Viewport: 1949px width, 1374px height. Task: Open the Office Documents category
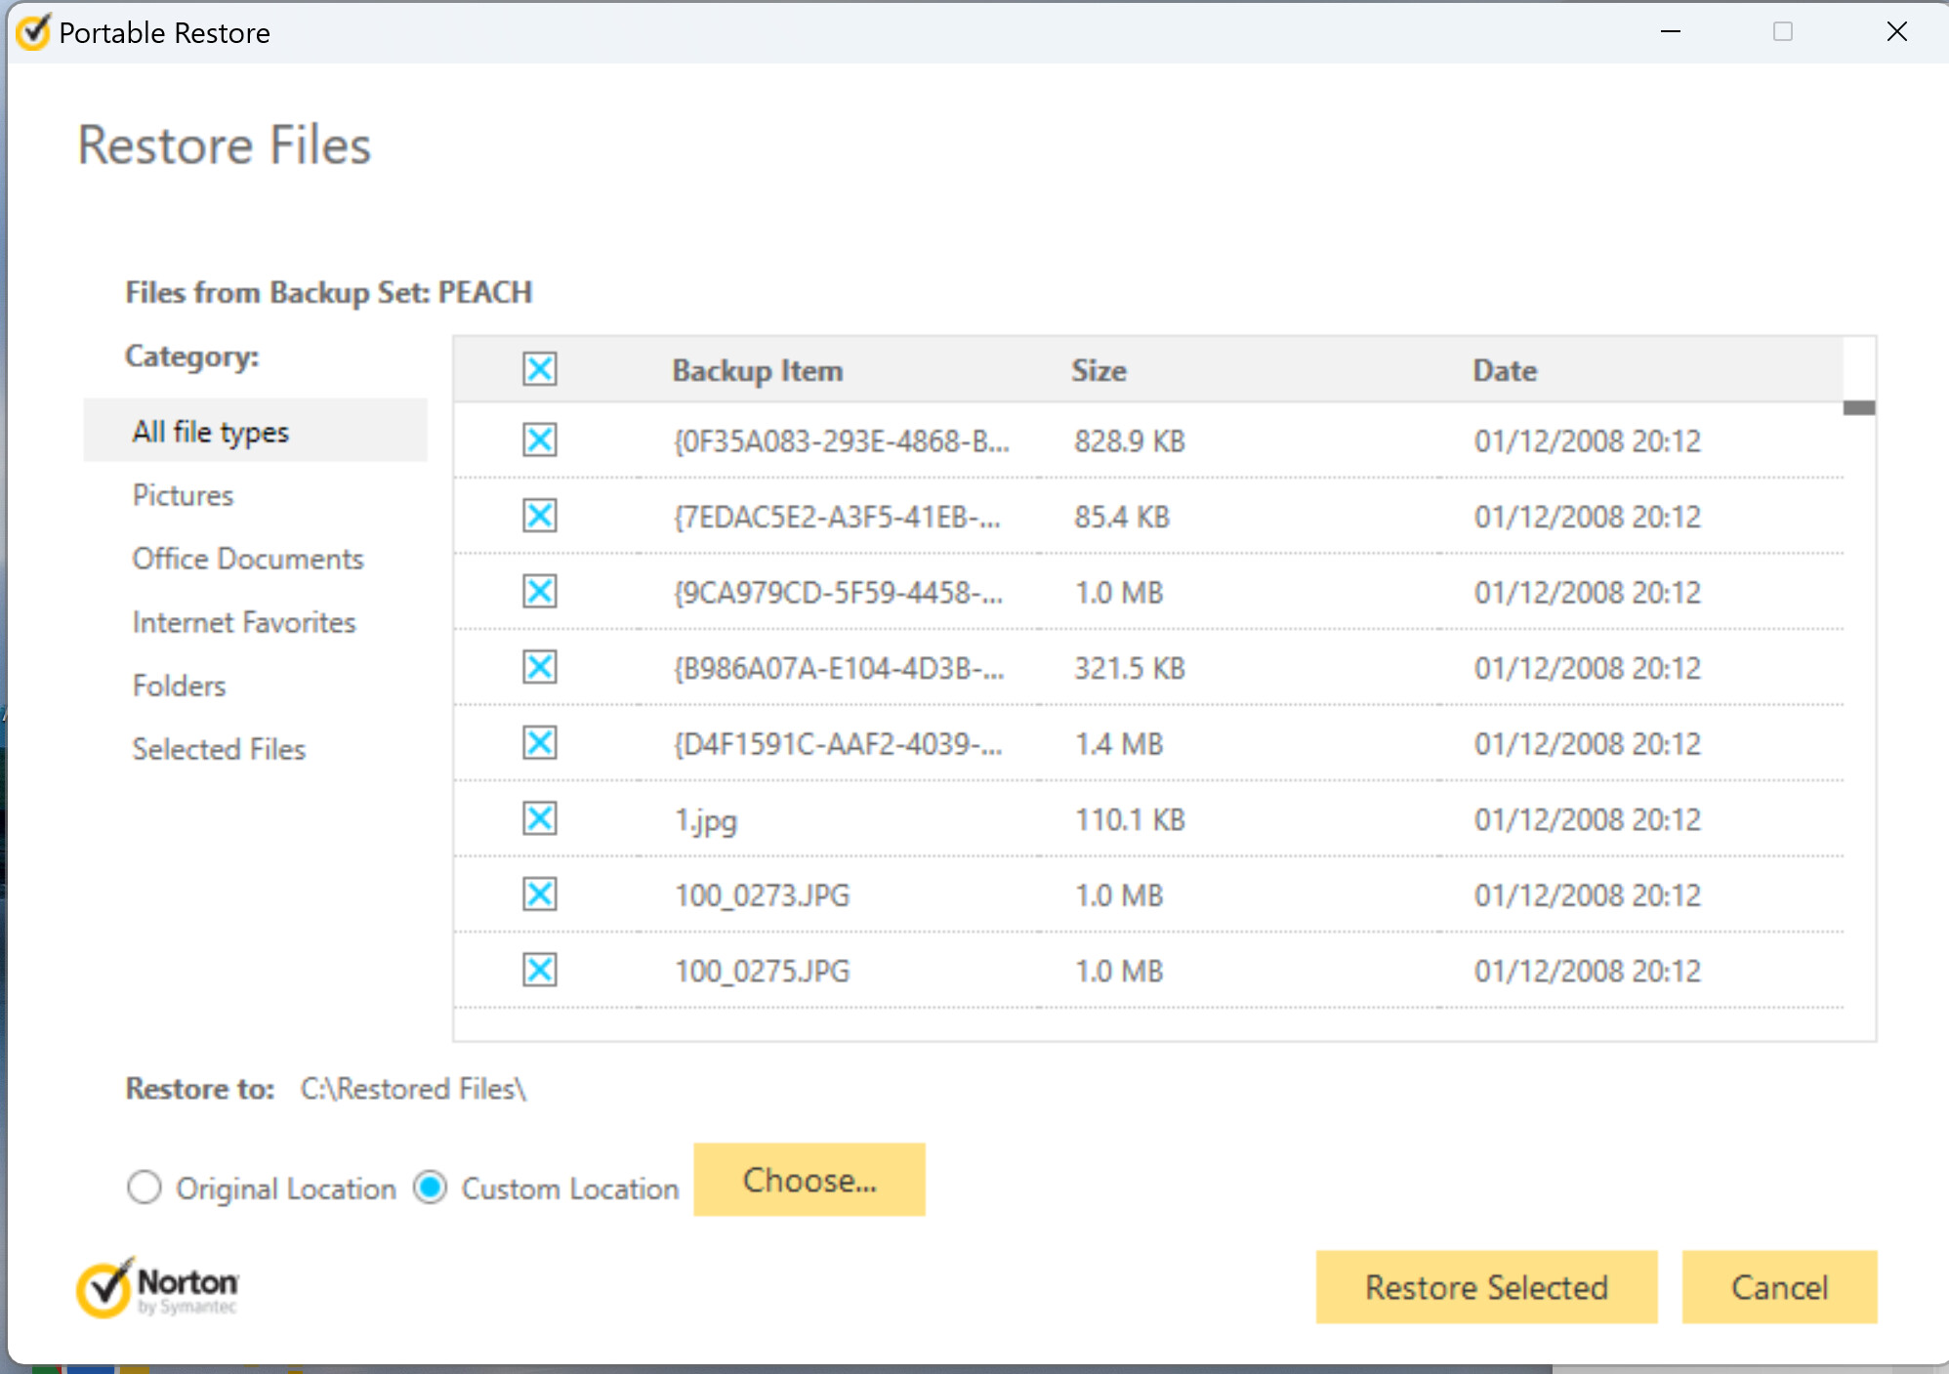248,559
